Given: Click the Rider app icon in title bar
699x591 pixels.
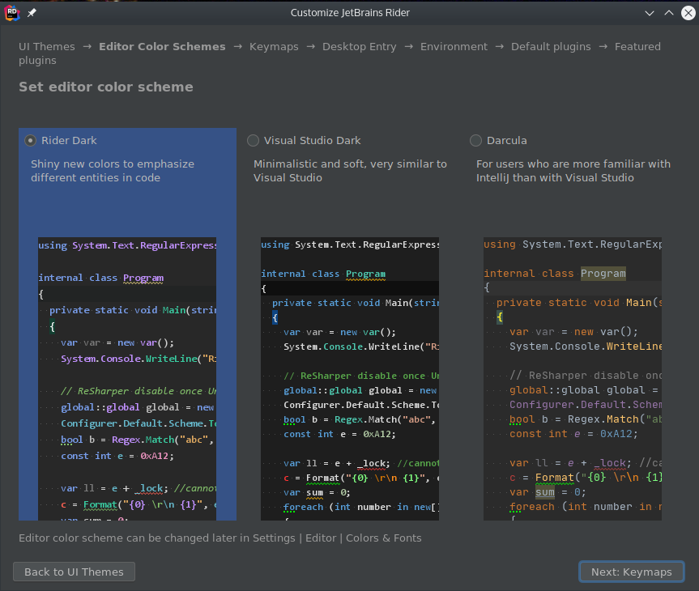Looking at the screenshot, I should click(x=12, y=13).
